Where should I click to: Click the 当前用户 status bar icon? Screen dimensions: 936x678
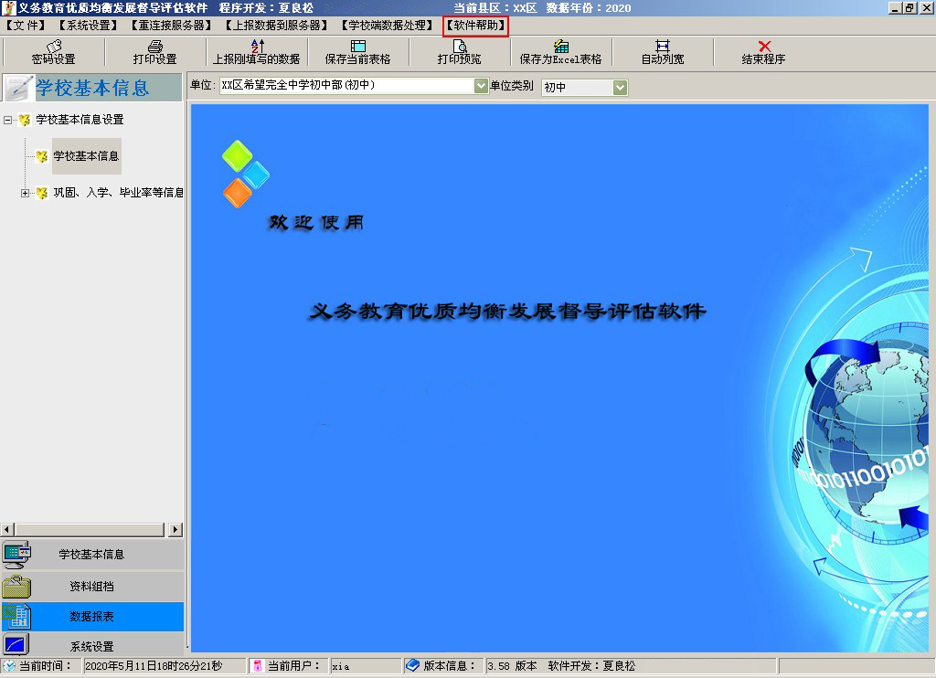[x=257, y=665]
